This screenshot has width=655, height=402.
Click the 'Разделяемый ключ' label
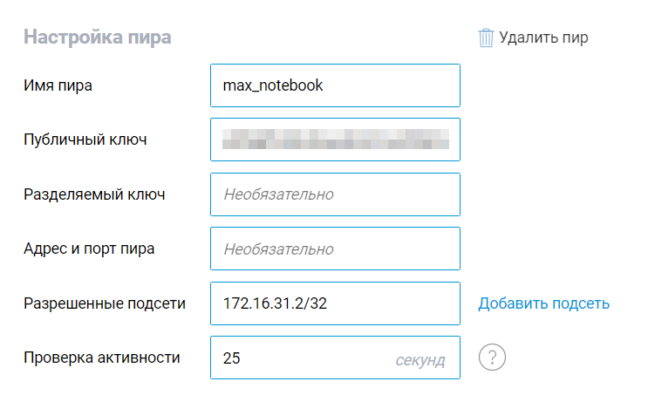tap(94, 194)
